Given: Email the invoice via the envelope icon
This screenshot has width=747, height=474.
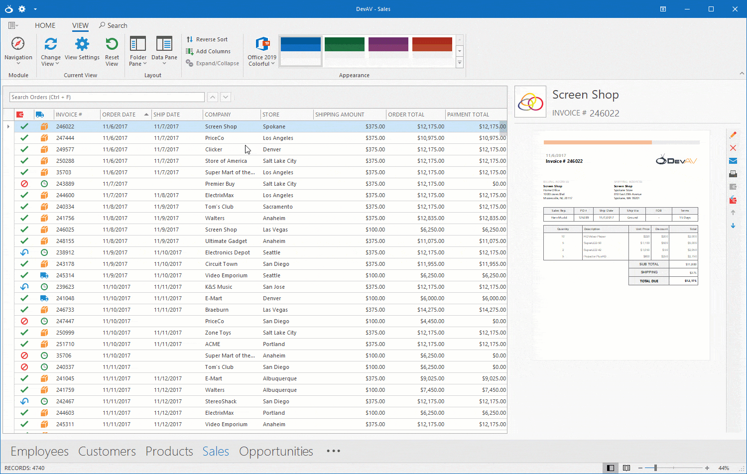Looking at the screenshot, I should click(x=733, y=160).
